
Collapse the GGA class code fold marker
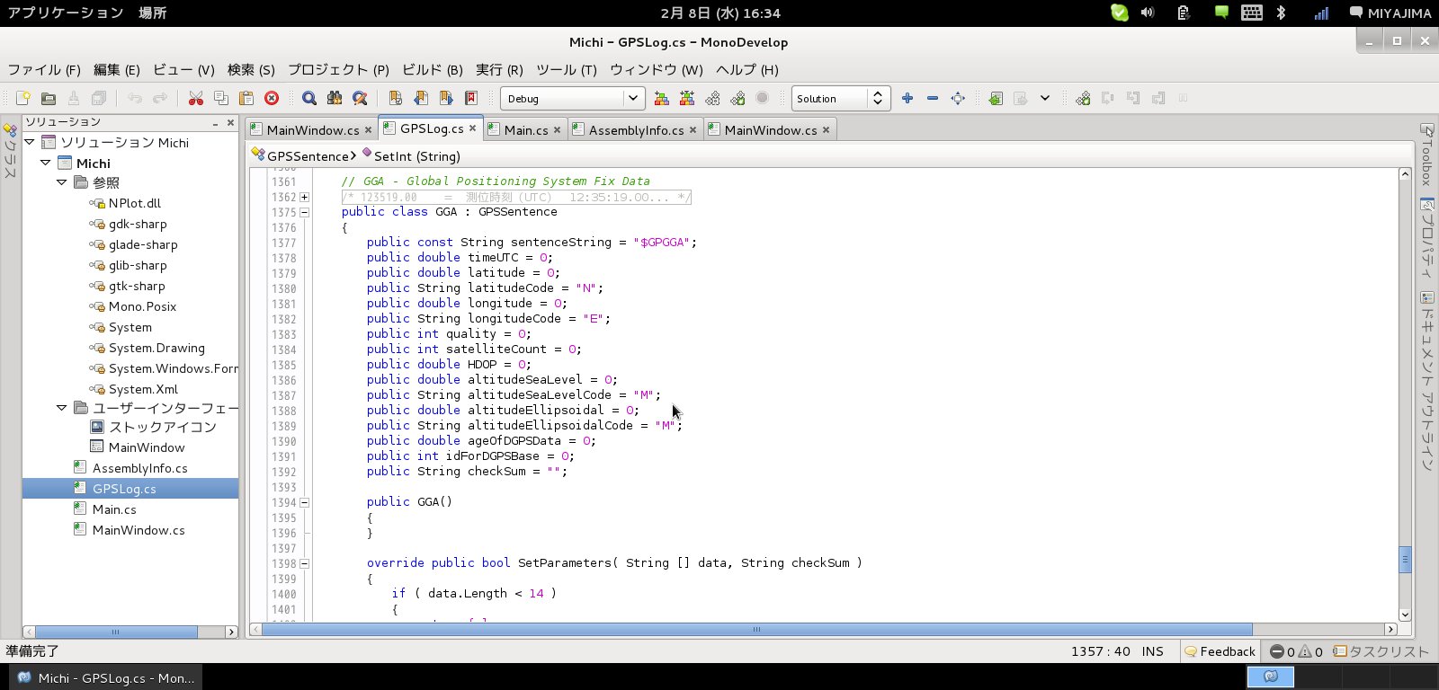pyautogui.click(x=304, y=213)
